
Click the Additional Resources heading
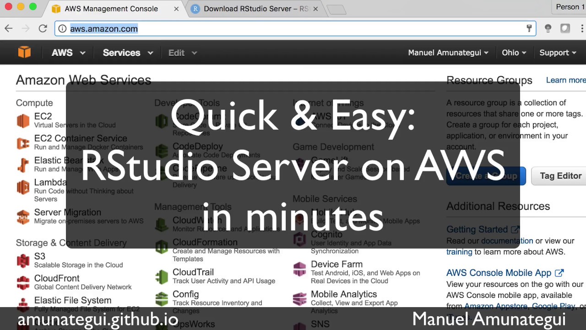point(498,206)
